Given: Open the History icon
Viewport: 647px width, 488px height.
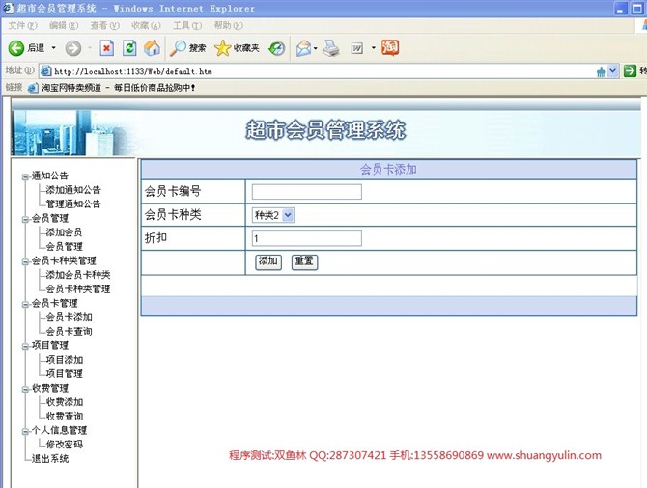Looking at the screenshot, I should (x=277, y=48).
